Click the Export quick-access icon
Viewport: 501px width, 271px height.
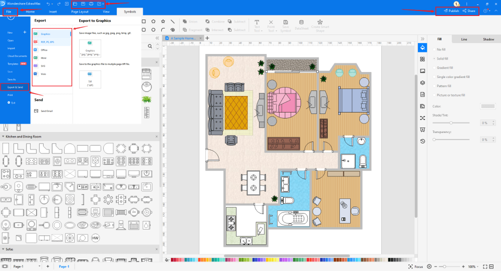click(x=99, y=4)
